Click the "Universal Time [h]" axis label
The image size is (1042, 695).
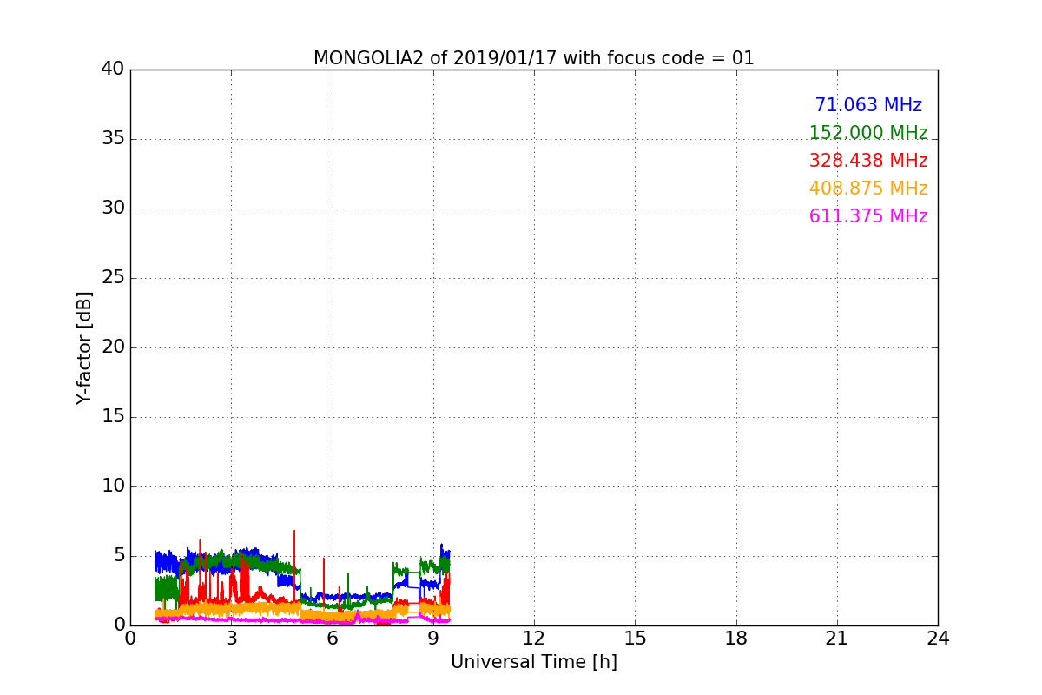coord(534,662)
